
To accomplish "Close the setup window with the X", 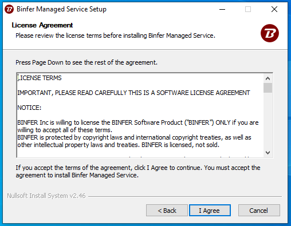I will pos(274,9).
